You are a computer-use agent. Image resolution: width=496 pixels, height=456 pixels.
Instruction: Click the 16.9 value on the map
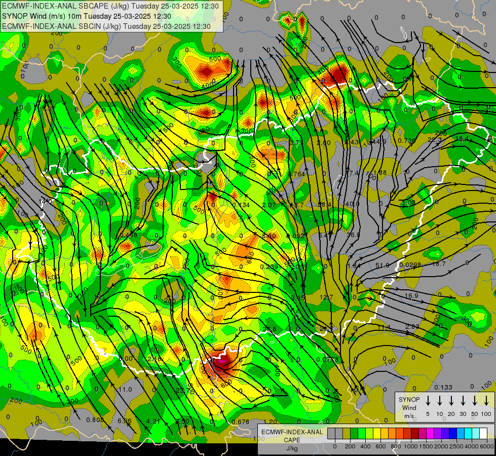coord(411,295)
